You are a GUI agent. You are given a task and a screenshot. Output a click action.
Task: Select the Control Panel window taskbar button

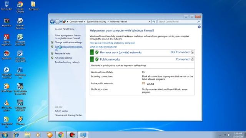pos(83,135)
